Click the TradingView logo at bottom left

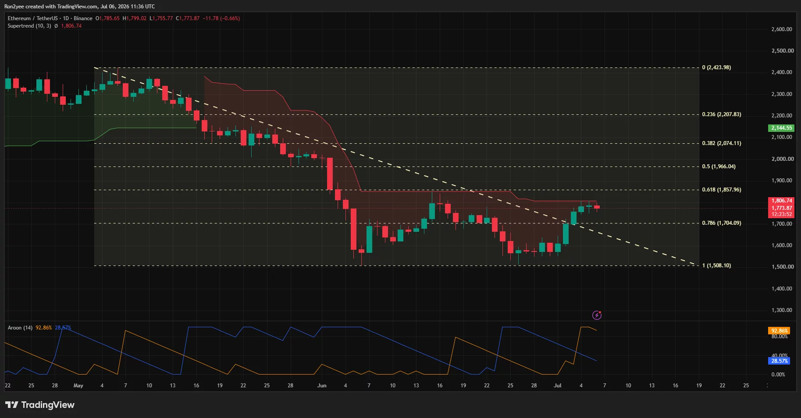[40, 405]
